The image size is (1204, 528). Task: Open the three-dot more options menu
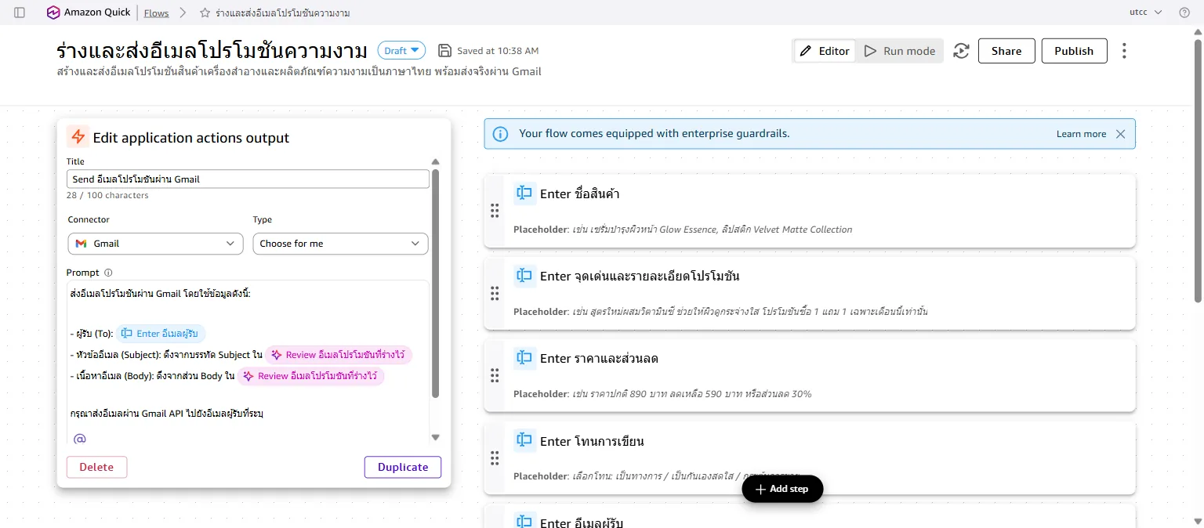coord(1124,51)
